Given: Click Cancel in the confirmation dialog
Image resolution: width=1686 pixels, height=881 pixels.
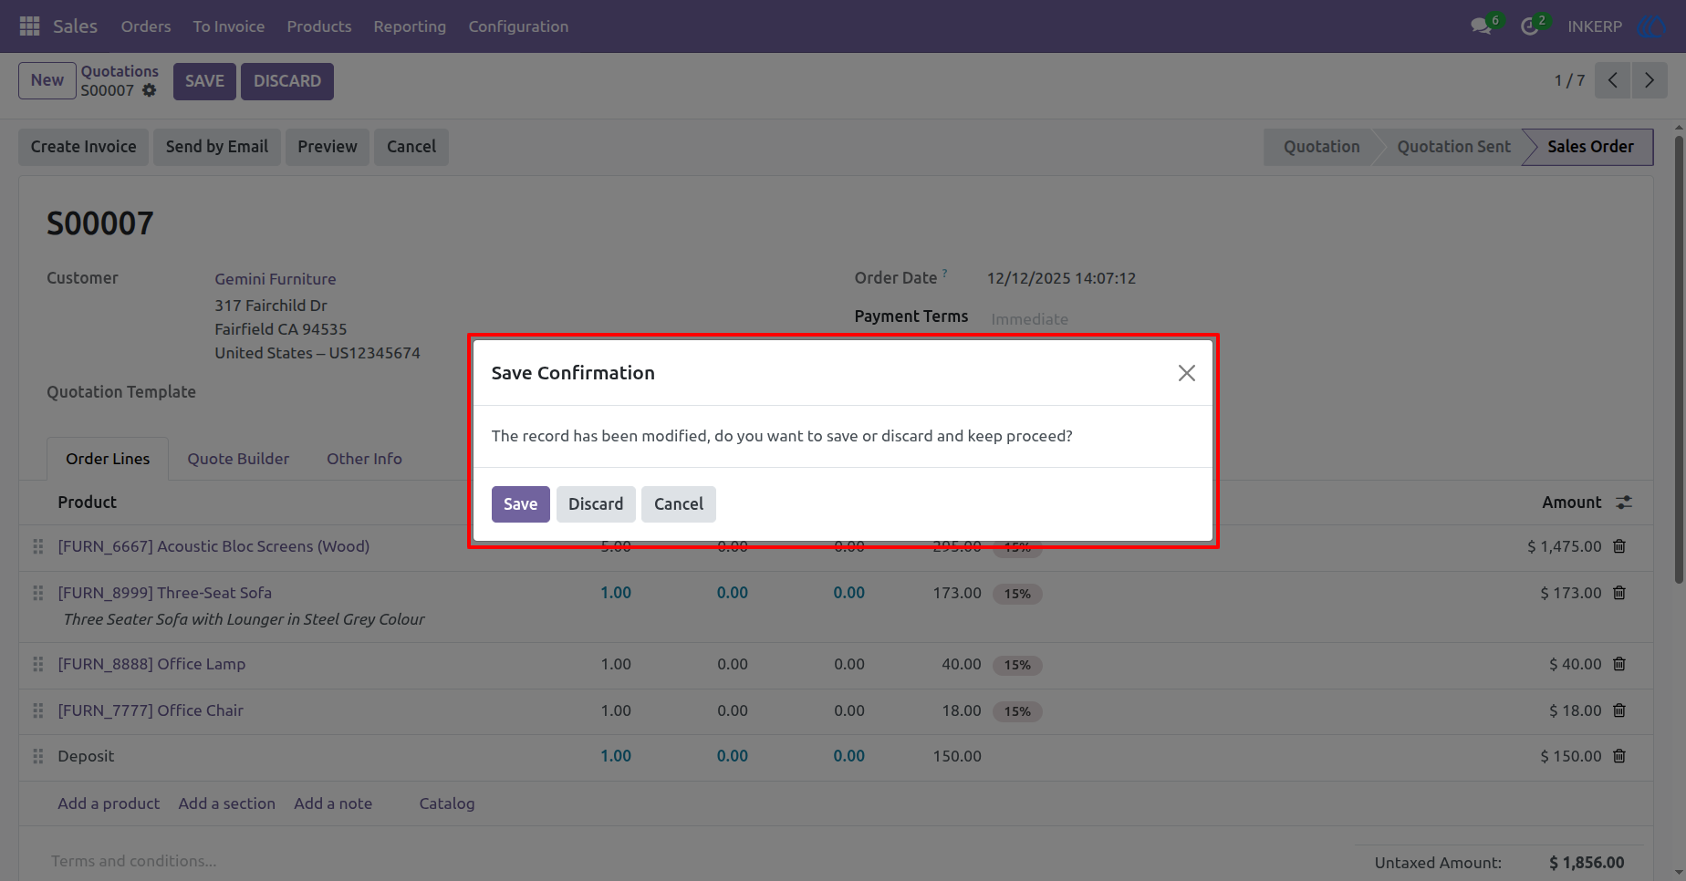Looking at the screenshot, I should [679, 504].
